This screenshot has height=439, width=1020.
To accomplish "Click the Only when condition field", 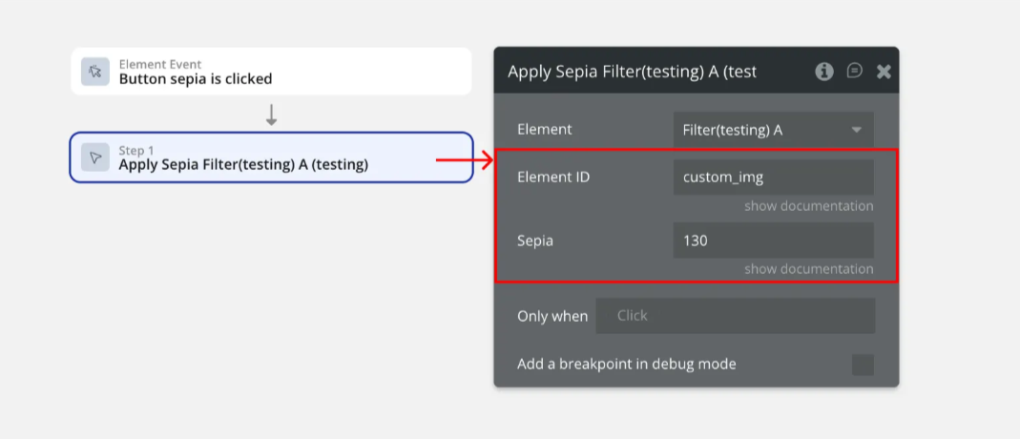I will [x=735, y=316].
